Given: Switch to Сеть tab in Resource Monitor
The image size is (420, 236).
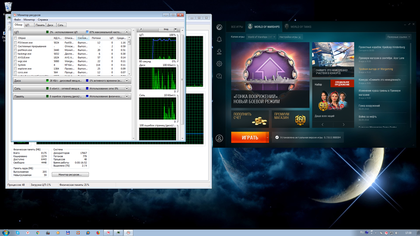Looking at the screenshot, I should coord(60,25).
